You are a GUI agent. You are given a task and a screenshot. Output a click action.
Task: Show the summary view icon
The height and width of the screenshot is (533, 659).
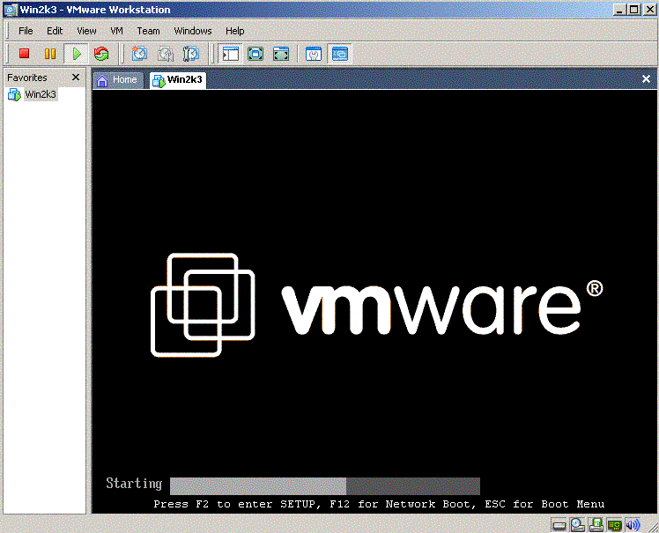coord(314,54)
